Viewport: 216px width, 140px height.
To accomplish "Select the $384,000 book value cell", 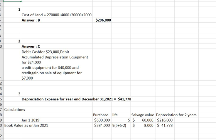I will pyautogui.click(x=102, y=125).
